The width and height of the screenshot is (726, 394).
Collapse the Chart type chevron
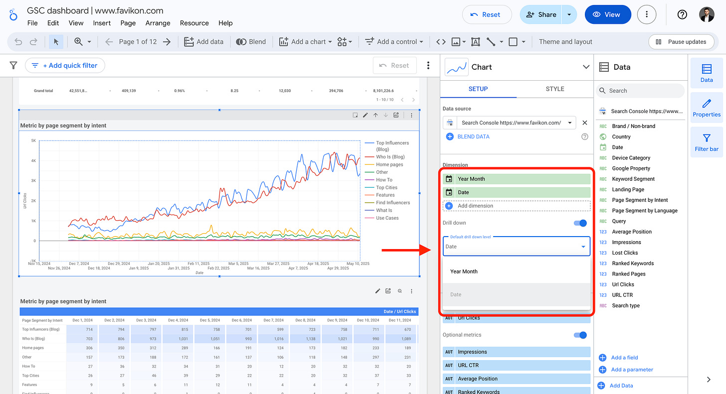tap(585, 67)
